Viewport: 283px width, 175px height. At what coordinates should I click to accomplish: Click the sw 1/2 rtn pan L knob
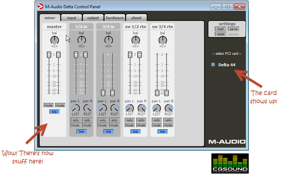(x=129, y=108)
